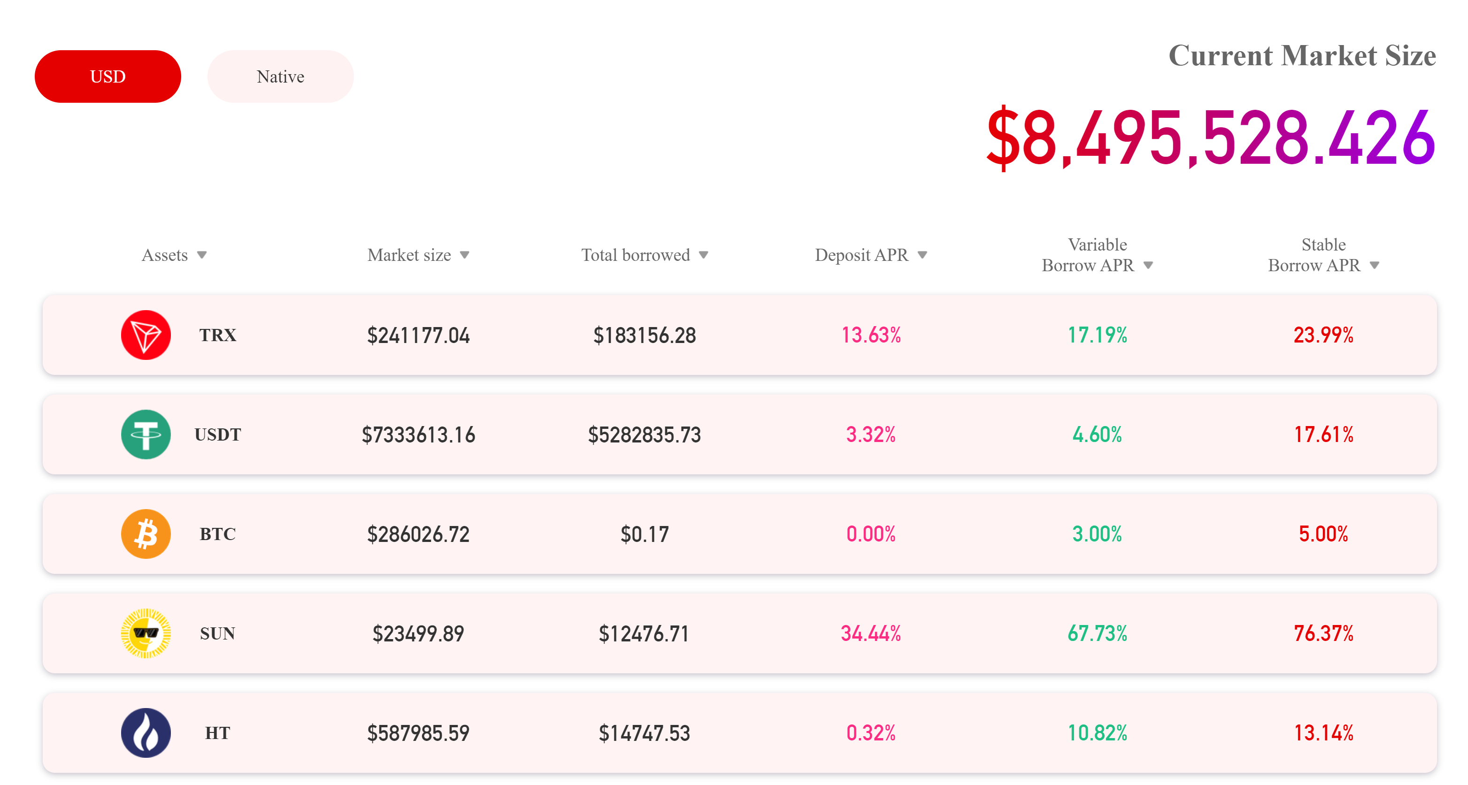Click the SUN token logo icon
Screen dimensions: 1468x785
(146, 633)
